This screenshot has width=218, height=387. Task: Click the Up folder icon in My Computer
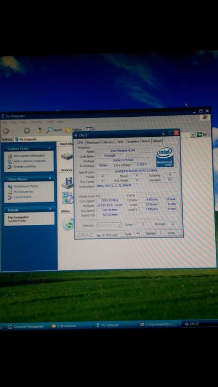[x=39, y=130]
